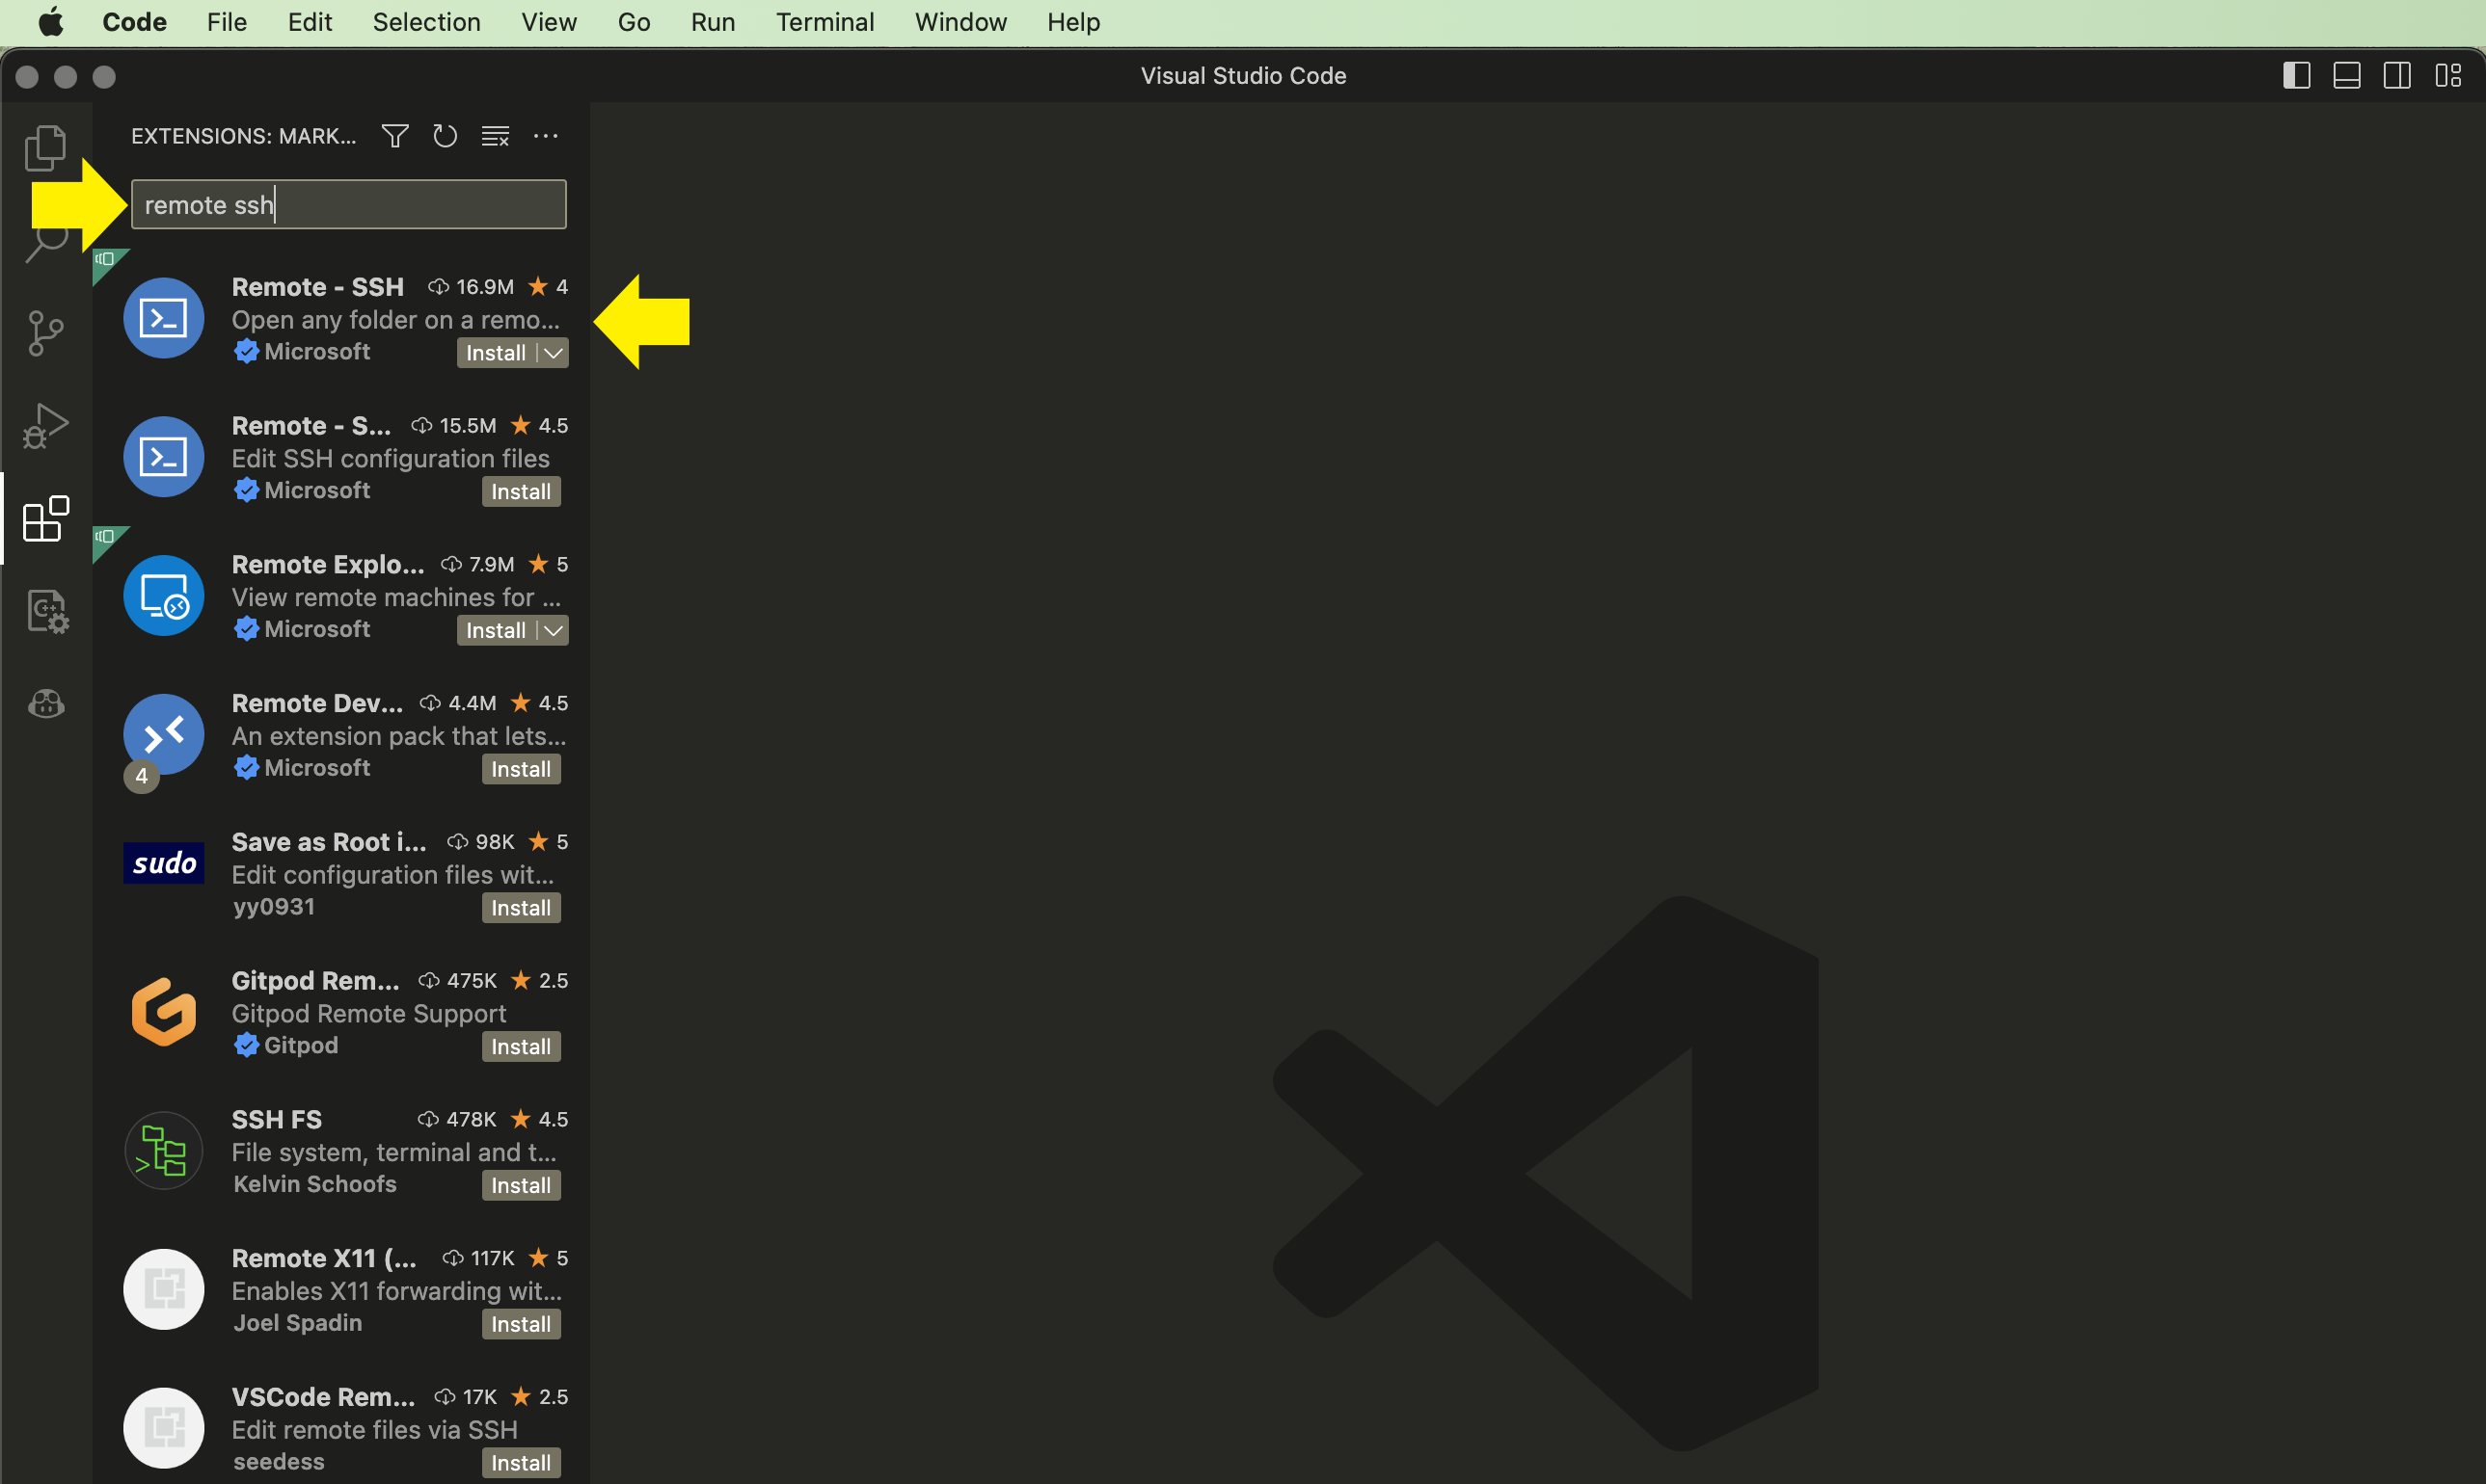The height and width of the screenshot is (1484, 2486).
Task: Select the 'Remote Explo...' extension title
Action: point(328,565)
